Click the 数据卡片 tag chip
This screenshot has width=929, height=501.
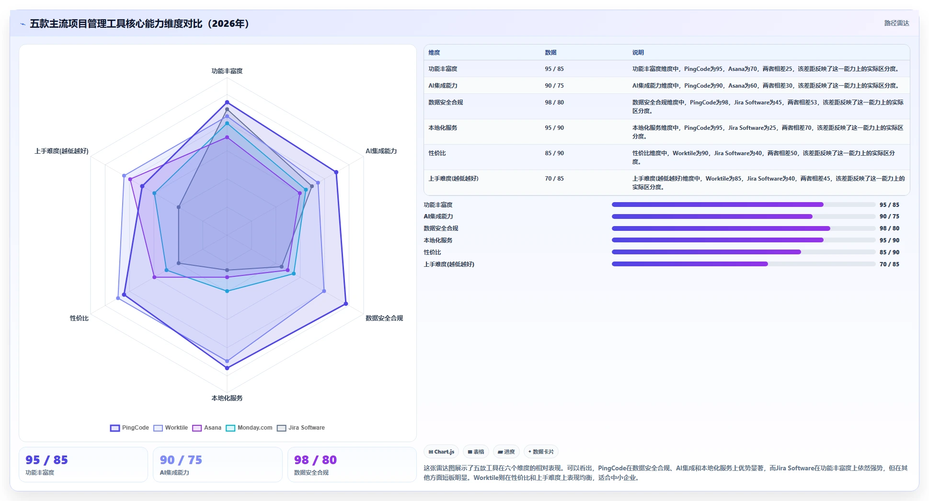coord(541,452)
